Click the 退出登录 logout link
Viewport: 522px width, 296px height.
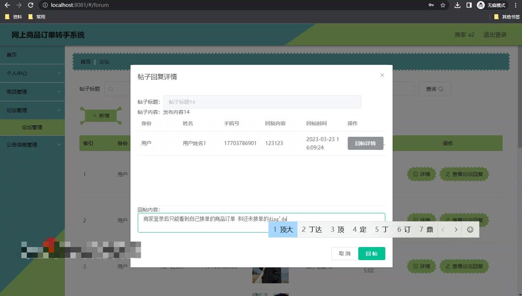point(495,34)
